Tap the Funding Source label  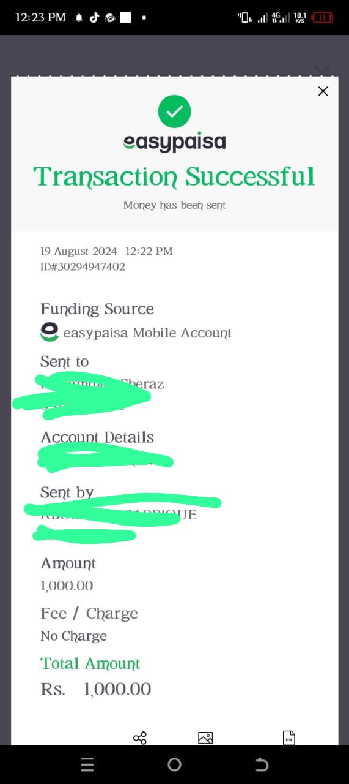coord(97,309)
